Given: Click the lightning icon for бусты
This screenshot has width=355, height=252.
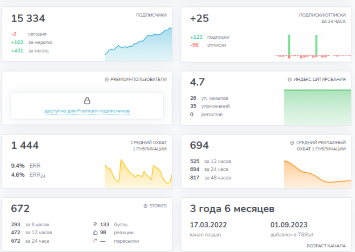Looking at the screenshot, I should [95, 224].
